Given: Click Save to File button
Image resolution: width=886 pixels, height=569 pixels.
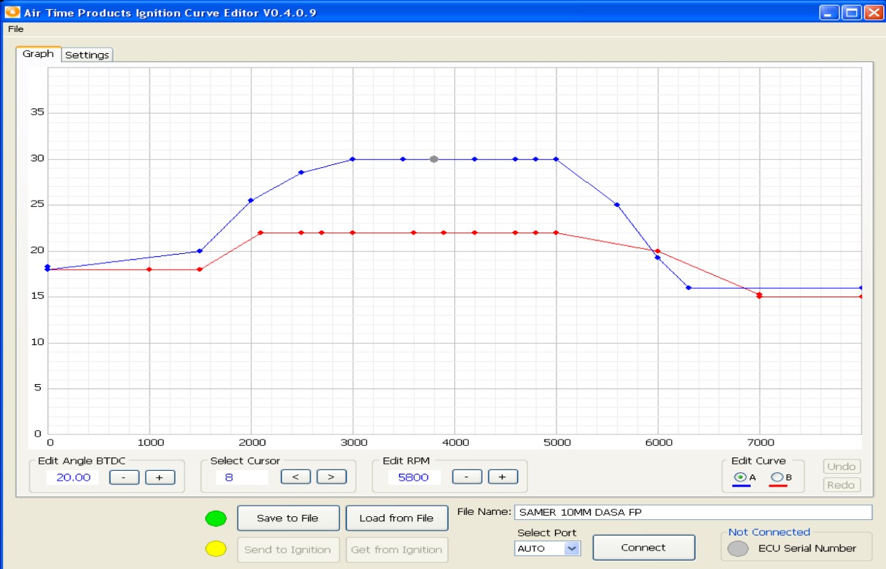Looking at the screenshot, I should pos(288,518).
